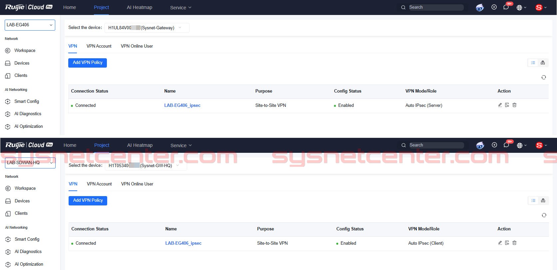Screen dimensions: 557x270
Task: Edit the Auto IPsec (Client) VPN policy
Action: coord(500,243)
